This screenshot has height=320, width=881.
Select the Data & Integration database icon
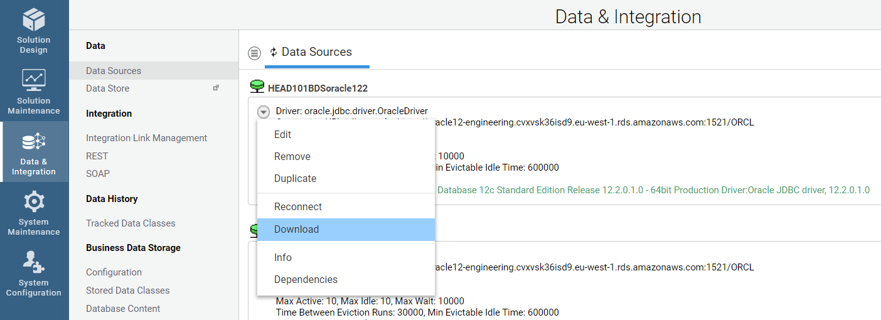(34, 141)
